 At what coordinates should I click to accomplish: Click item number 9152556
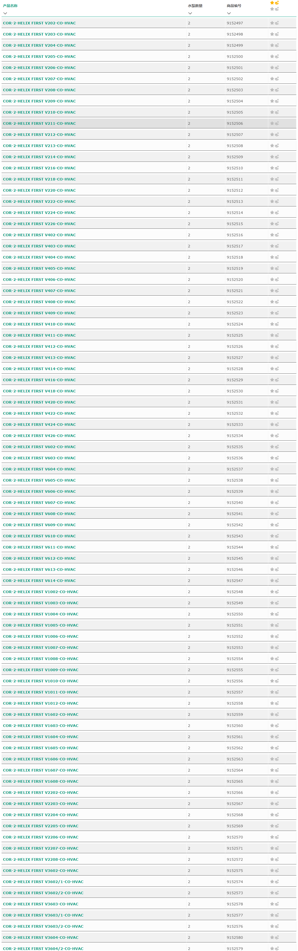[x=235, y=681]
